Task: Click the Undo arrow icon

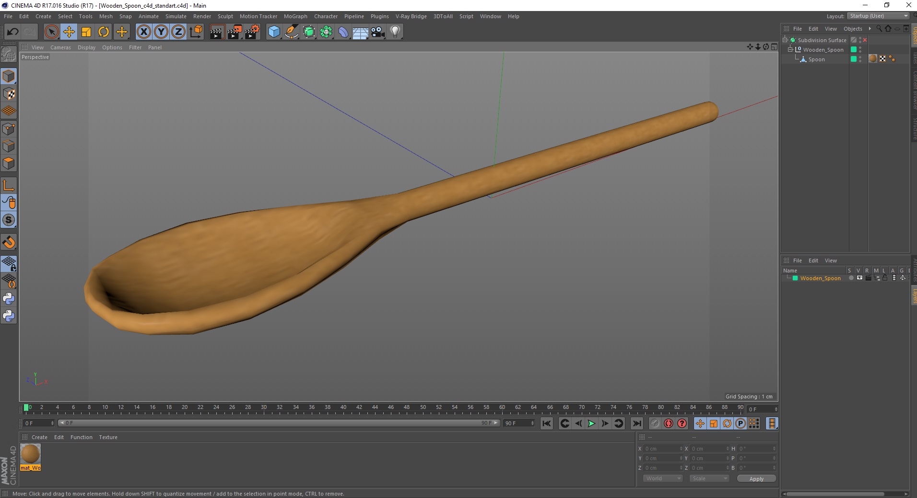Action: [x=12, y=32]
